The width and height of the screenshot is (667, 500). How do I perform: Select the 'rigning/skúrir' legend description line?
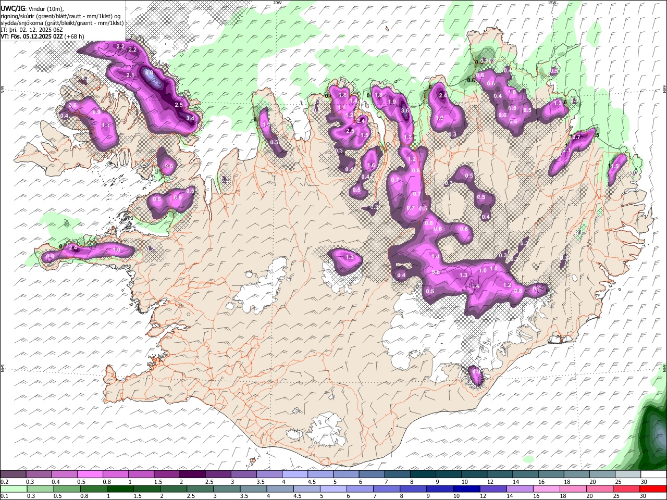(x=61, y=16)
